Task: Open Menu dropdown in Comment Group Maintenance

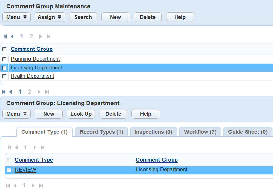Action: pyautogui.click(x=16, y=17)
